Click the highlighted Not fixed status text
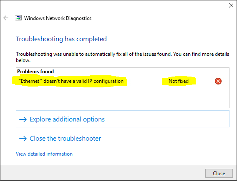The image size is (237, 181). point(179,81)
